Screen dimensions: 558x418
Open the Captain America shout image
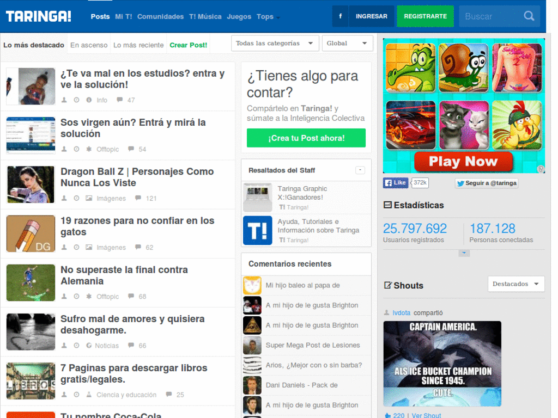[x=442, y=364]
